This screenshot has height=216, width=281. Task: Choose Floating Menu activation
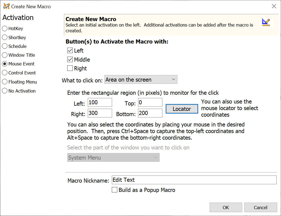5,82
